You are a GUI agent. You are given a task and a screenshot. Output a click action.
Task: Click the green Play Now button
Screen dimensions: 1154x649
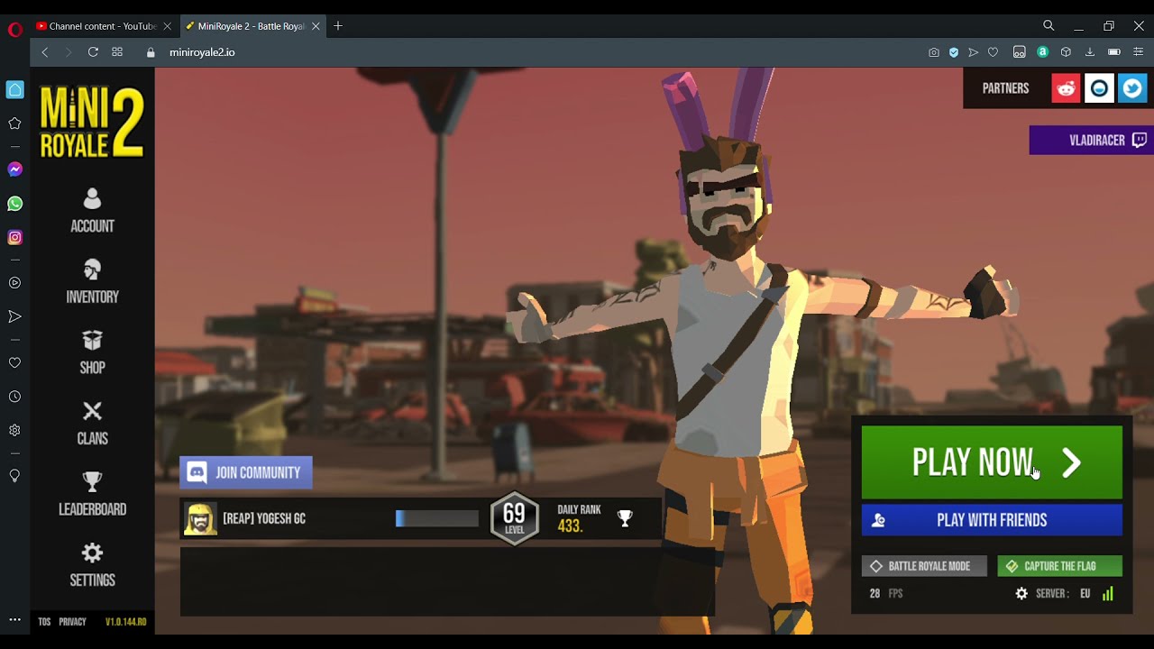coord(992,462)
